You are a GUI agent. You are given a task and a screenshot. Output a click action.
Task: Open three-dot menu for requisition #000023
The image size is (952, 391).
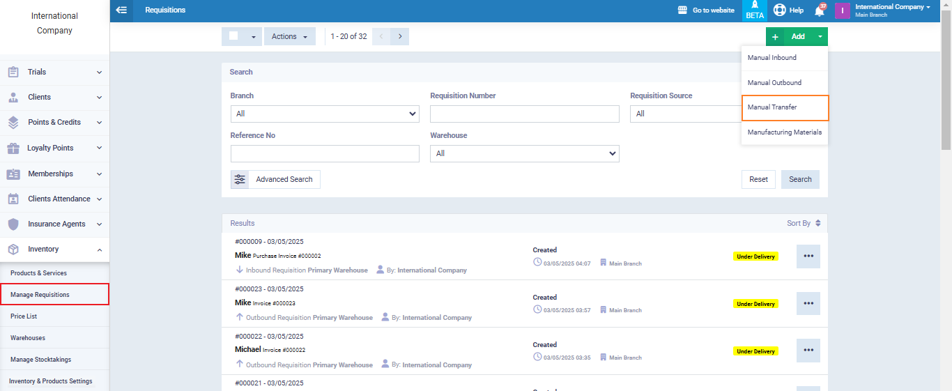pyautogui.click(x=808, y=303)
